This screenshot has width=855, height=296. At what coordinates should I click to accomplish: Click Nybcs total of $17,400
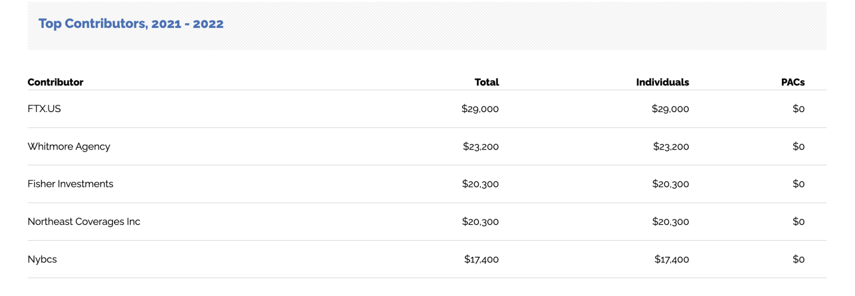481,259
